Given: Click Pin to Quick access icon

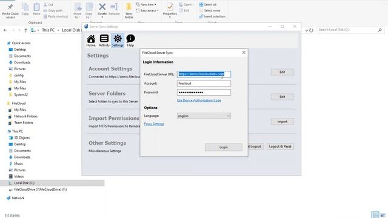Looking at the screenshot, I should click(x=10, y=11).
